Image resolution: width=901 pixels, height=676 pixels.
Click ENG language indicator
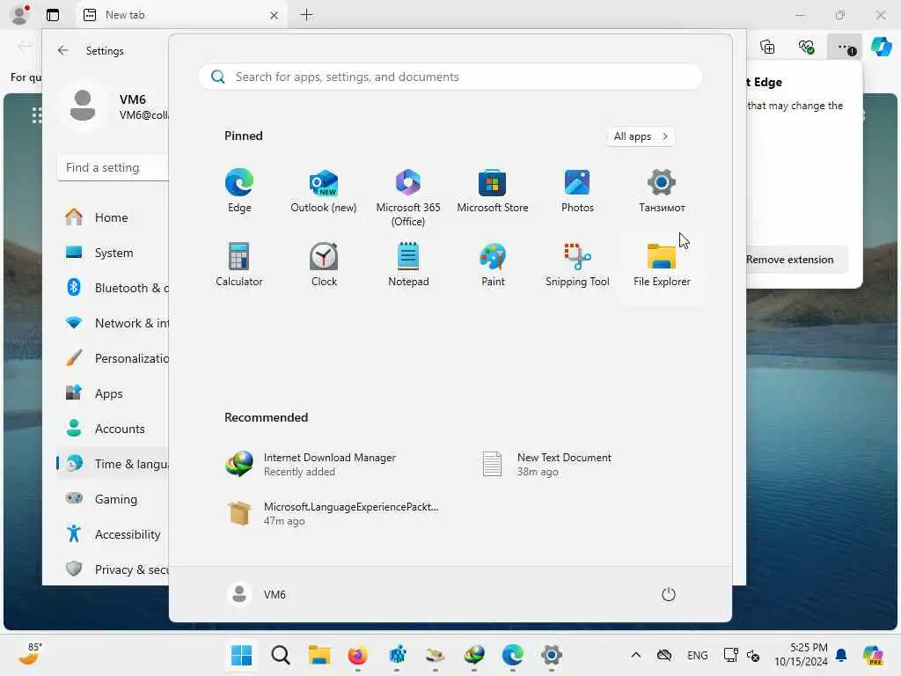pos(697,655)
